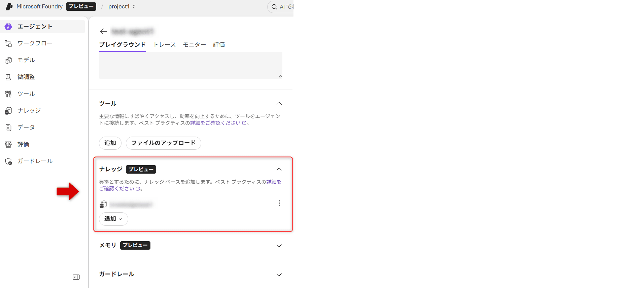Screen dimensions: 627x288
Task: Click ファイルのアップロード button
Action: point(164,143)
